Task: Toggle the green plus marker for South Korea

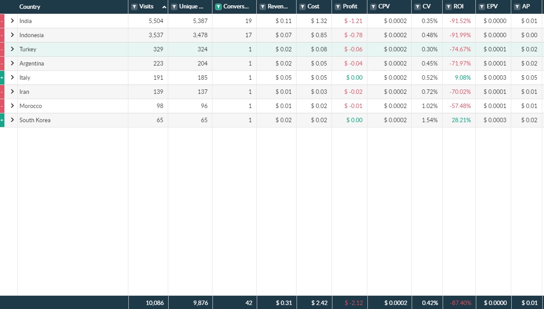Action: point(2,120)
